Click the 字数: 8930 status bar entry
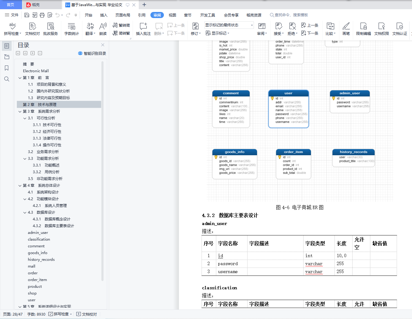The image size is (412, 319). point(36,314)
